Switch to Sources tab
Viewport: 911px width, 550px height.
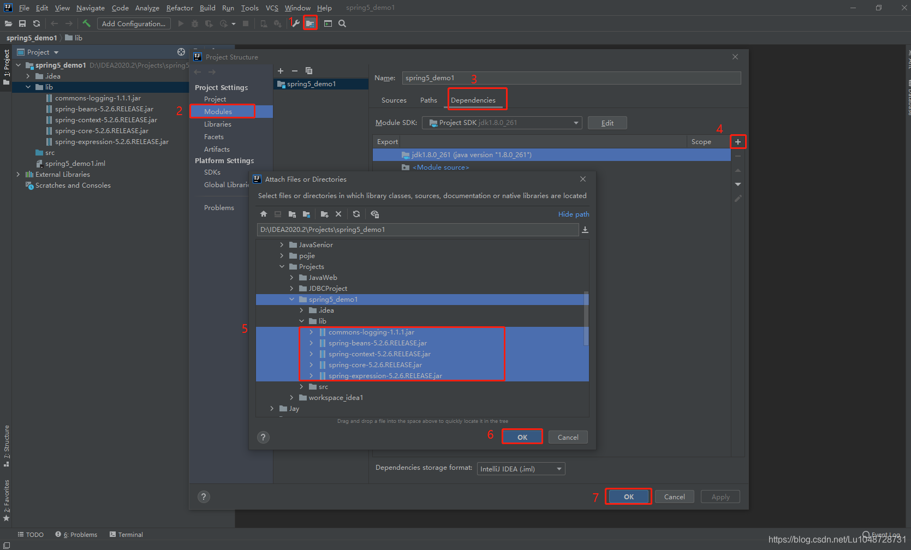click(x=394, y=100)
